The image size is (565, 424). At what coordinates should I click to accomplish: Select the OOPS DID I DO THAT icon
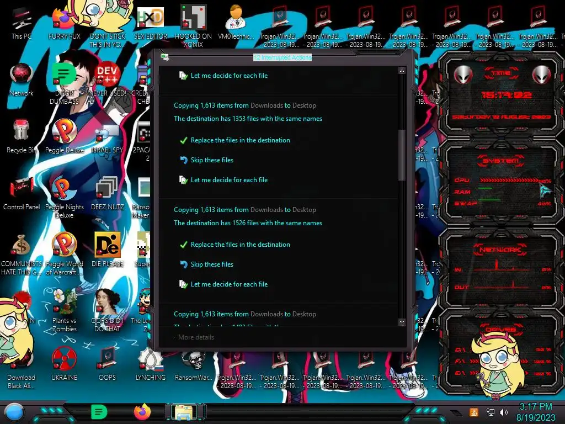[107, 311]
